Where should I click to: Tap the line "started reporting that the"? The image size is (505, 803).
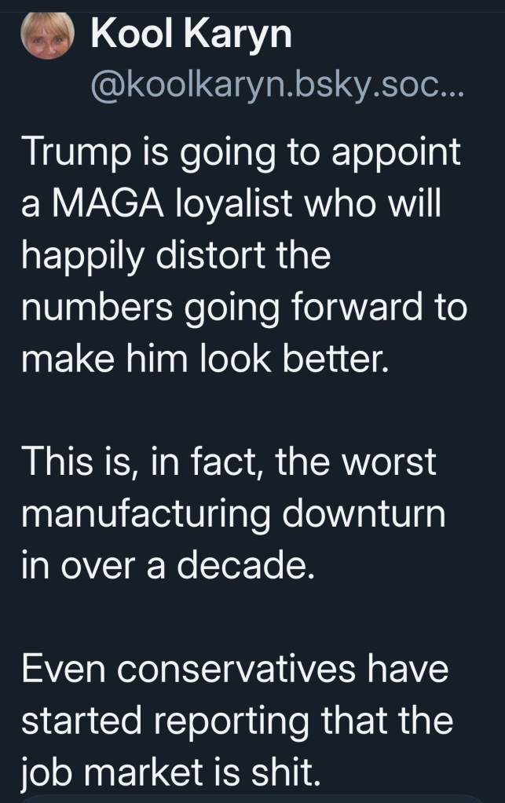[x=237, y=720]
